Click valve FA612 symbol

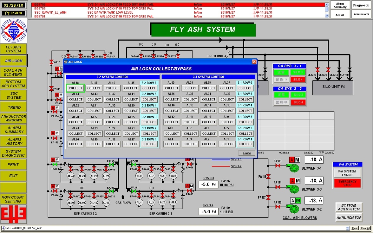51,62
